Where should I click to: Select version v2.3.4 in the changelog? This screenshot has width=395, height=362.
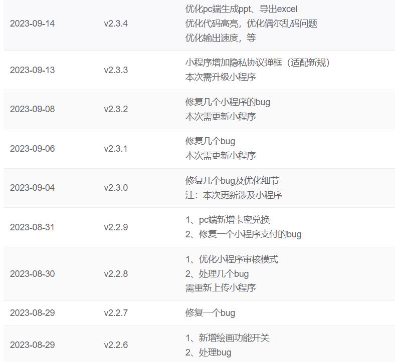(116, 24)
